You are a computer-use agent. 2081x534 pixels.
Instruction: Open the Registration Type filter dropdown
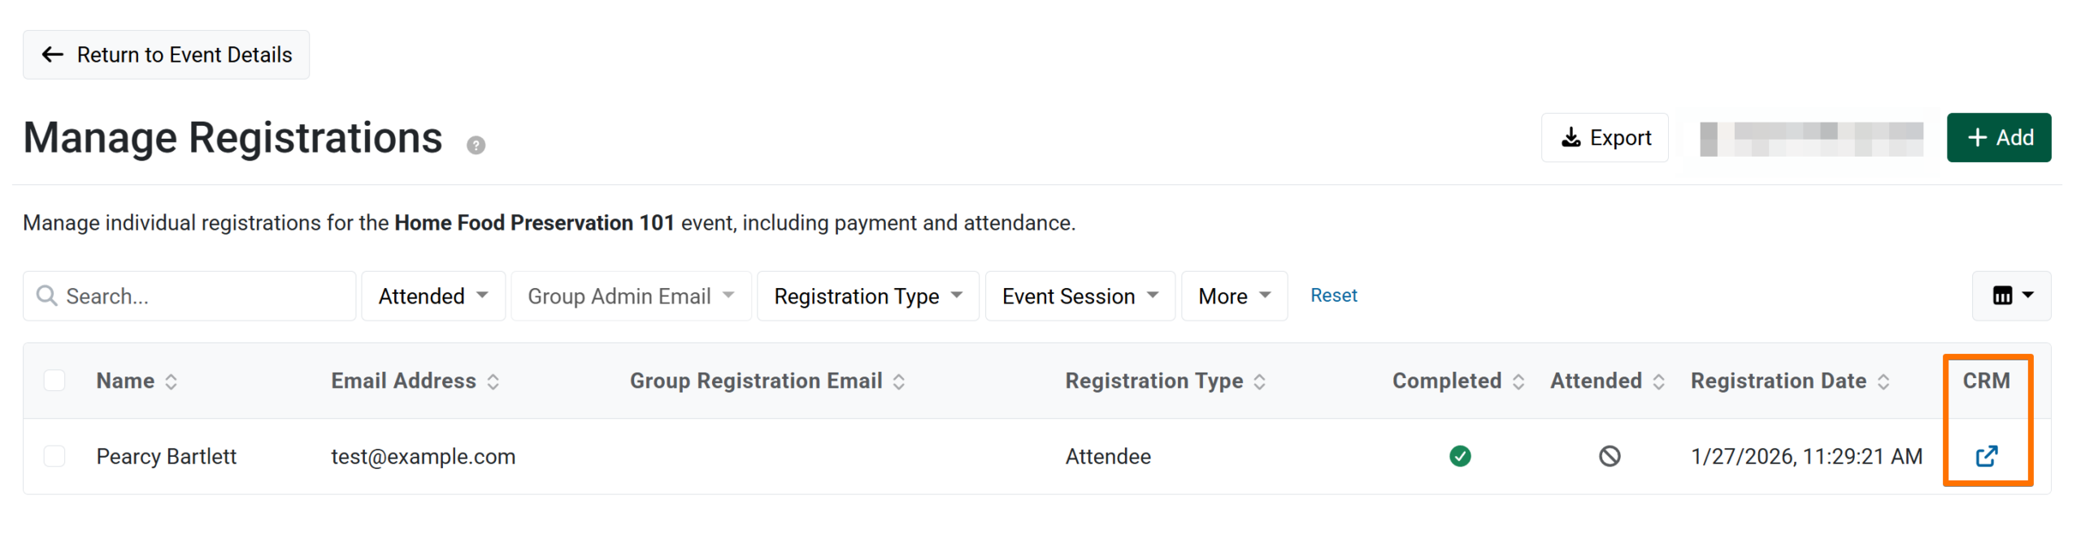[x=867, y=296]
